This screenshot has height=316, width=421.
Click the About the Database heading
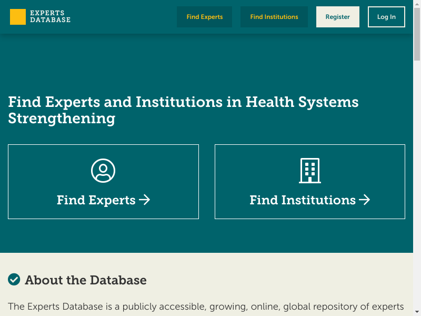[x=85, y=280]
